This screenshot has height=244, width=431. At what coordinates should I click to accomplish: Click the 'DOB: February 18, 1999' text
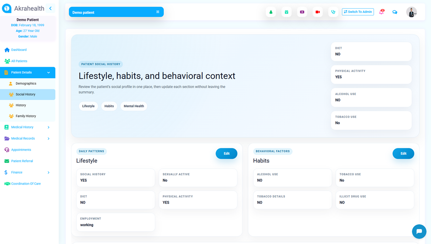(x=28, y=25)
